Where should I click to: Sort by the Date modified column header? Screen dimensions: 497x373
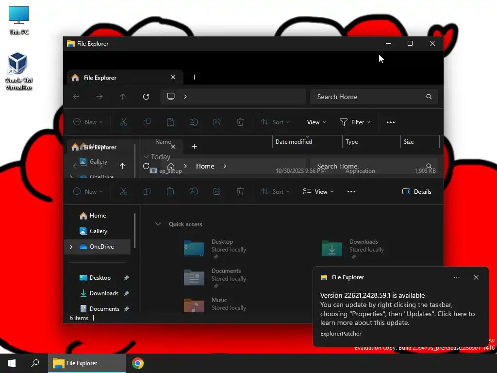[x=307, y=142]
